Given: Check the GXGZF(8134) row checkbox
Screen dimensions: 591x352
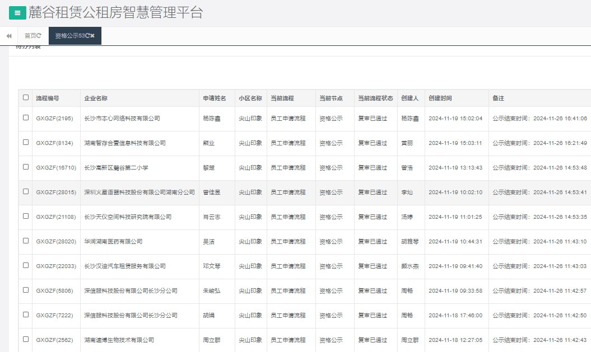Looking at the screenshot, I should point(25,143).
